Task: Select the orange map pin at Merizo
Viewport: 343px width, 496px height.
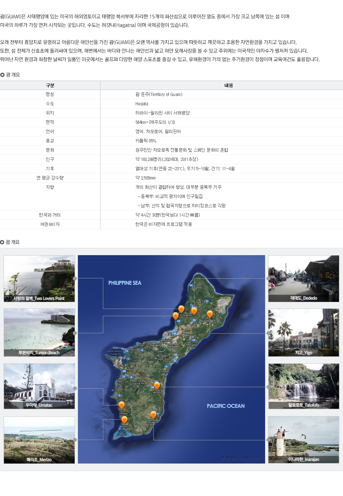Action: click(x=124, y=420)
